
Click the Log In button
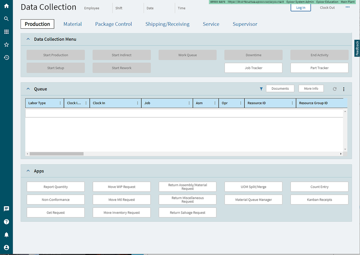(x=301, y=8)
